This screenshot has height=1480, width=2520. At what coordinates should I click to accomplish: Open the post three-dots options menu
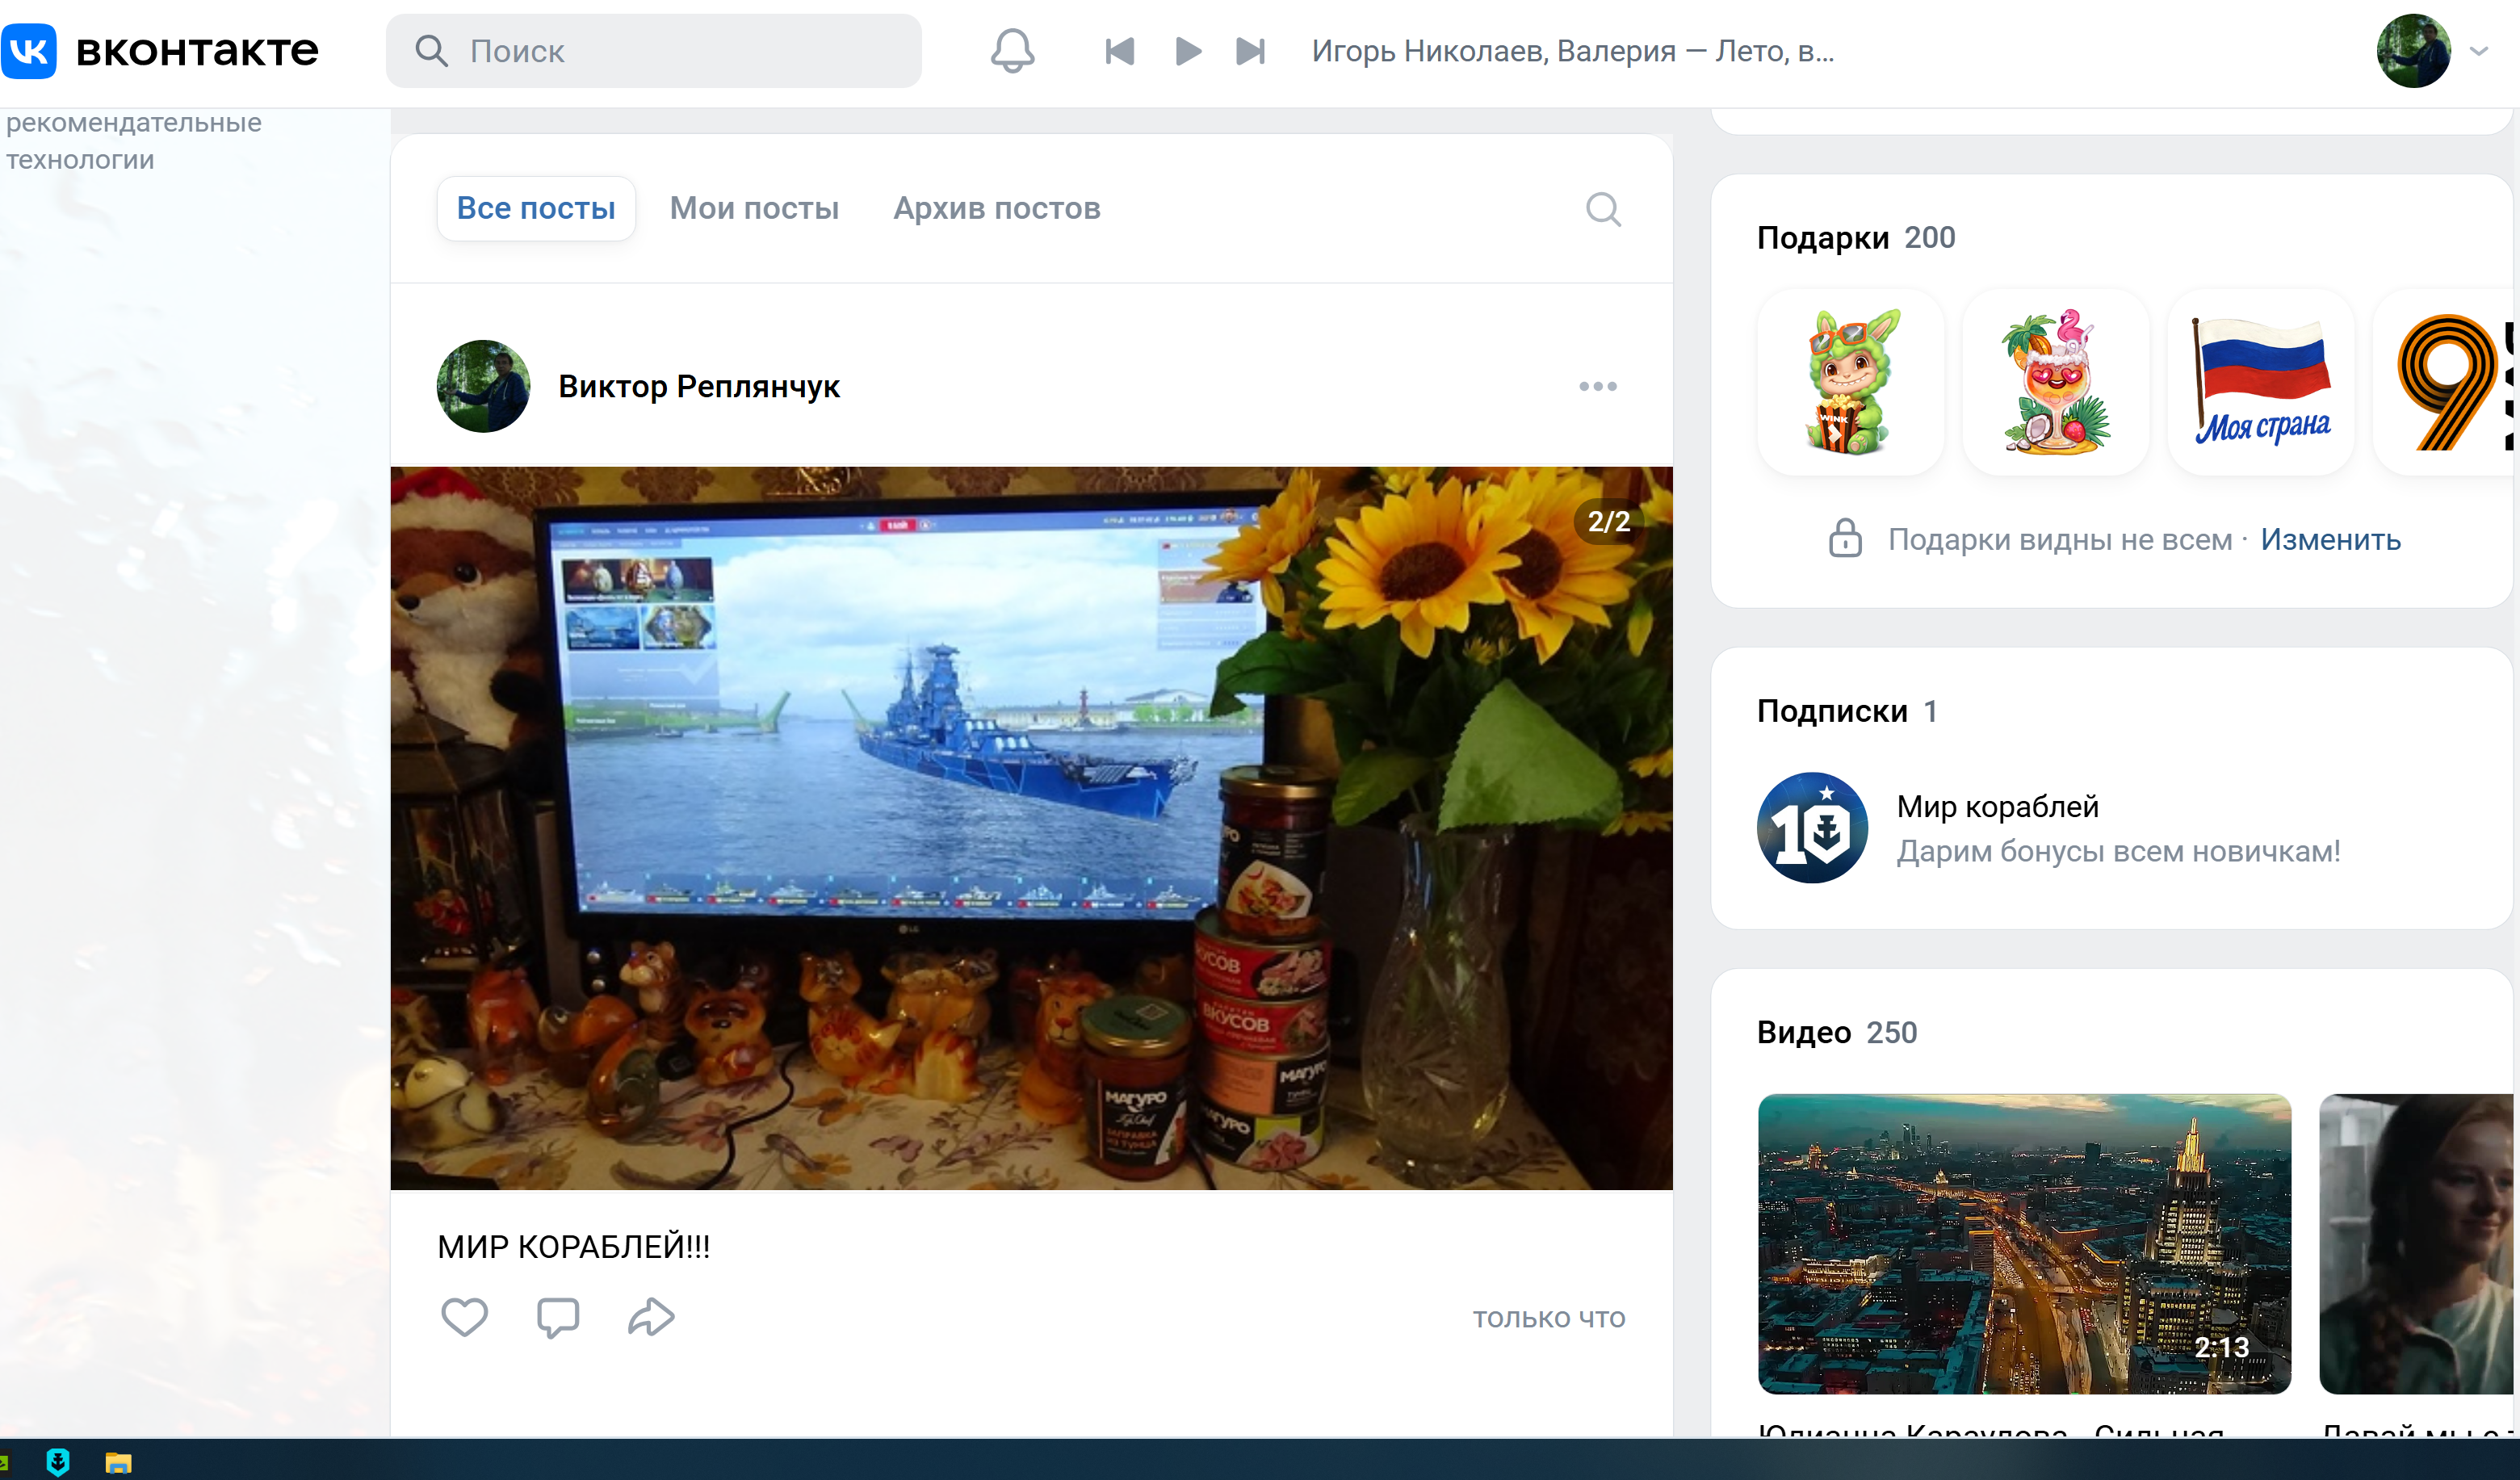(x=1598, y=386)
